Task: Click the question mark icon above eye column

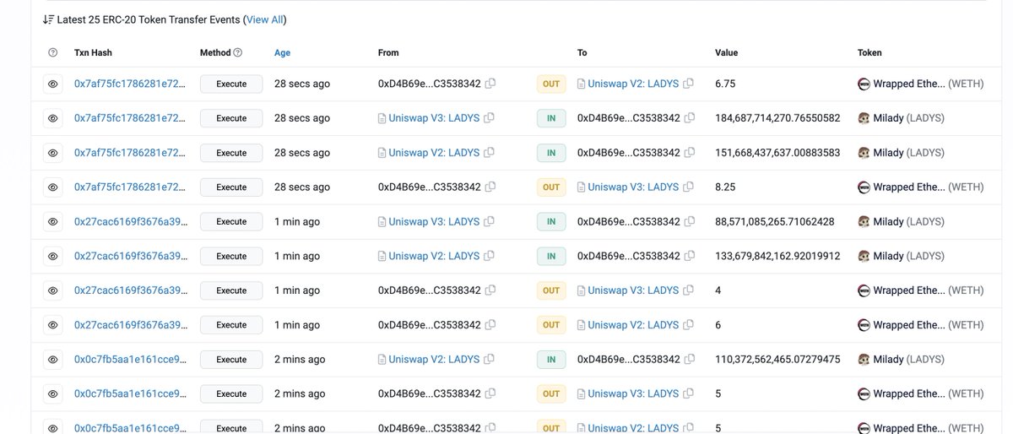Action: [x=53, y=52]
